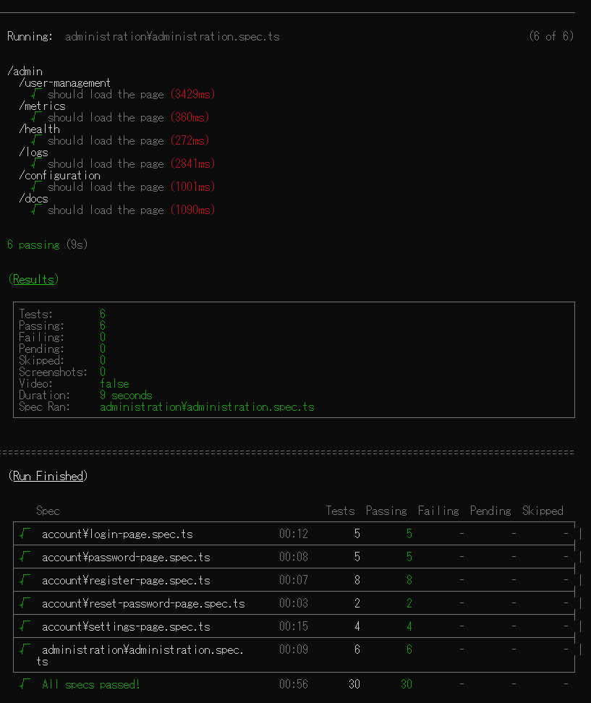Click the /logs suite line
The height and width of the screenshot is (703, 591).
point(33,153)
